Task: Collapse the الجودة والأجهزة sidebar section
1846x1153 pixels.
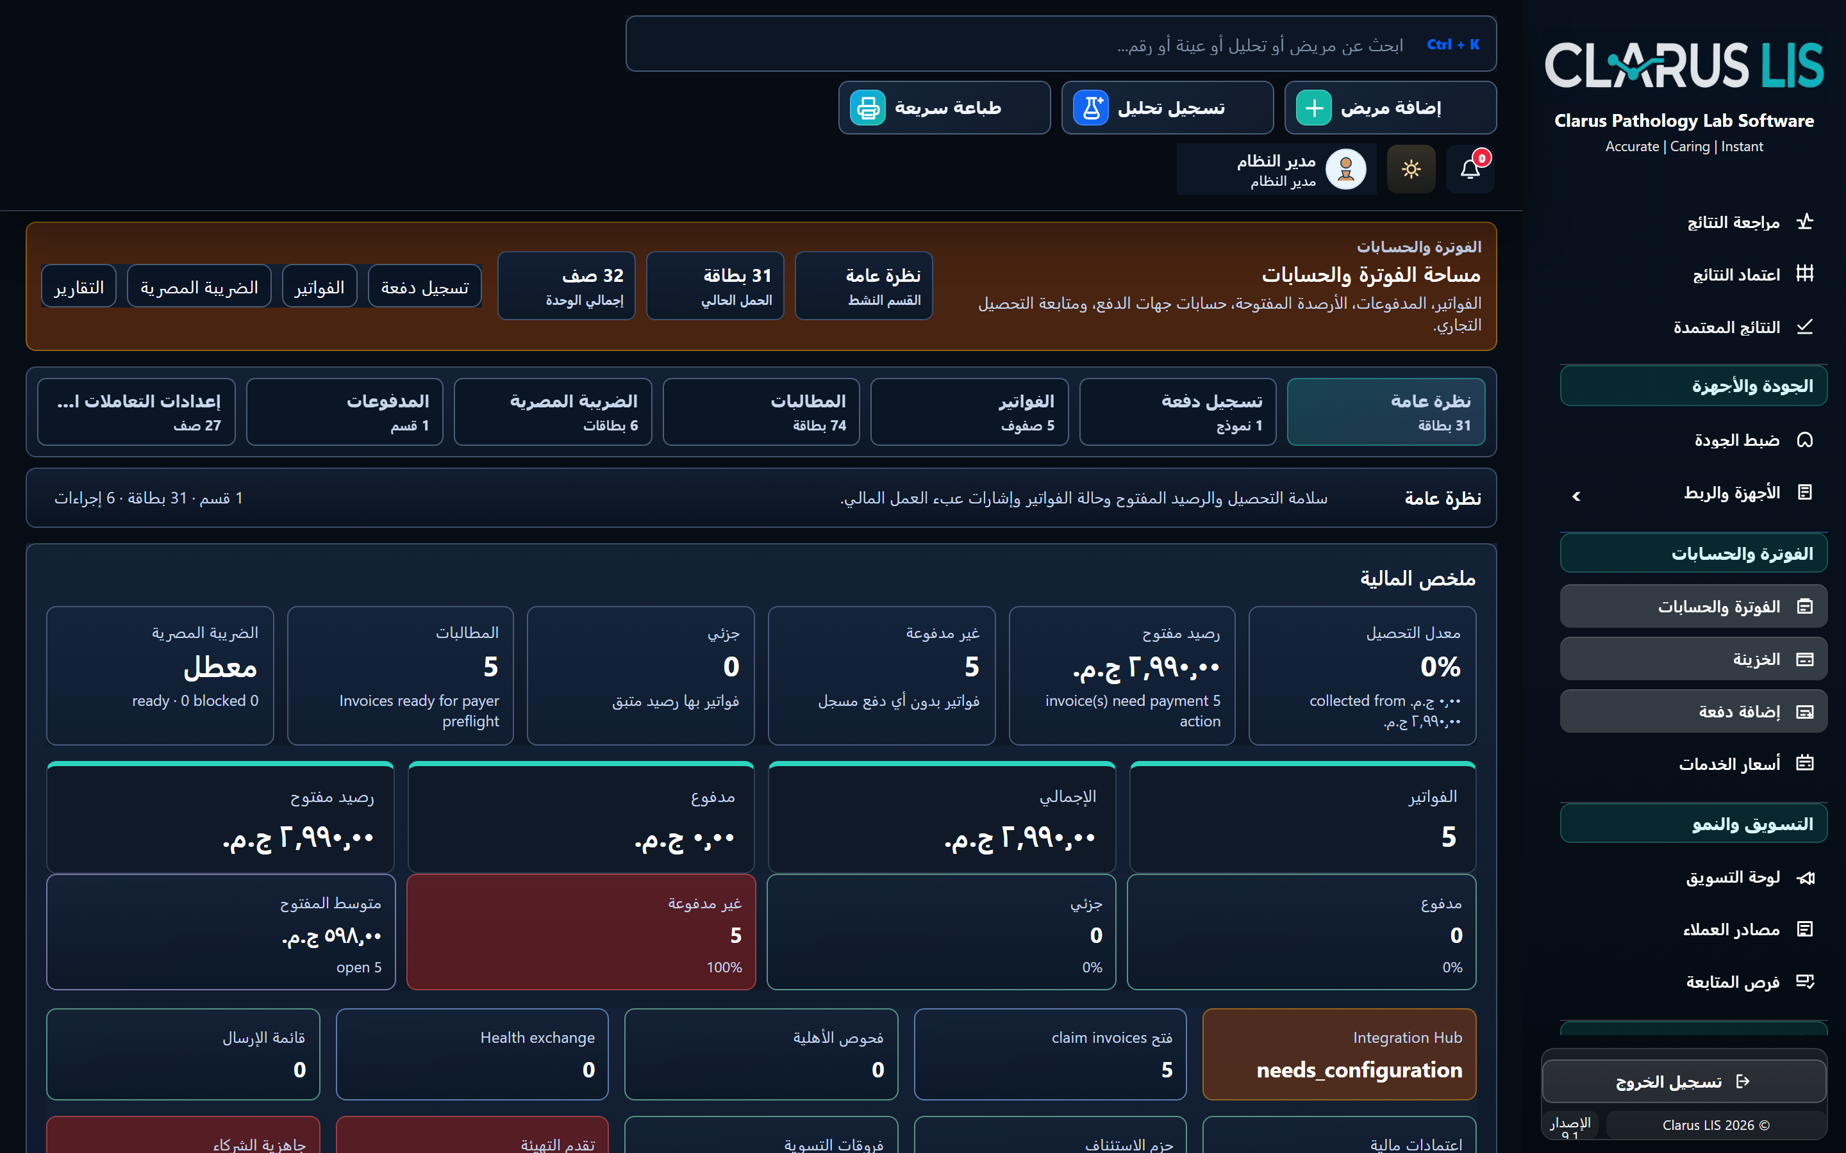Action: tap(1693, 386)
